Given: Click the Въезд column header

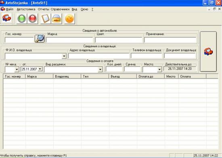Looking at the screenshot, I should tap(123, 76).
